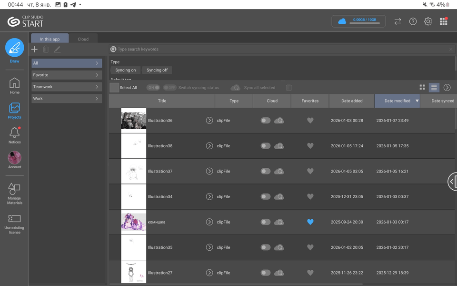Sort by Date modified column
This screenshot has height=286, width=457.
point(397,101)
